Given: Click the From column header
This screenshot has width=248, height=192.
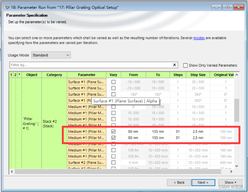Looking at the screenshot, I should click(x=133, y=75).
